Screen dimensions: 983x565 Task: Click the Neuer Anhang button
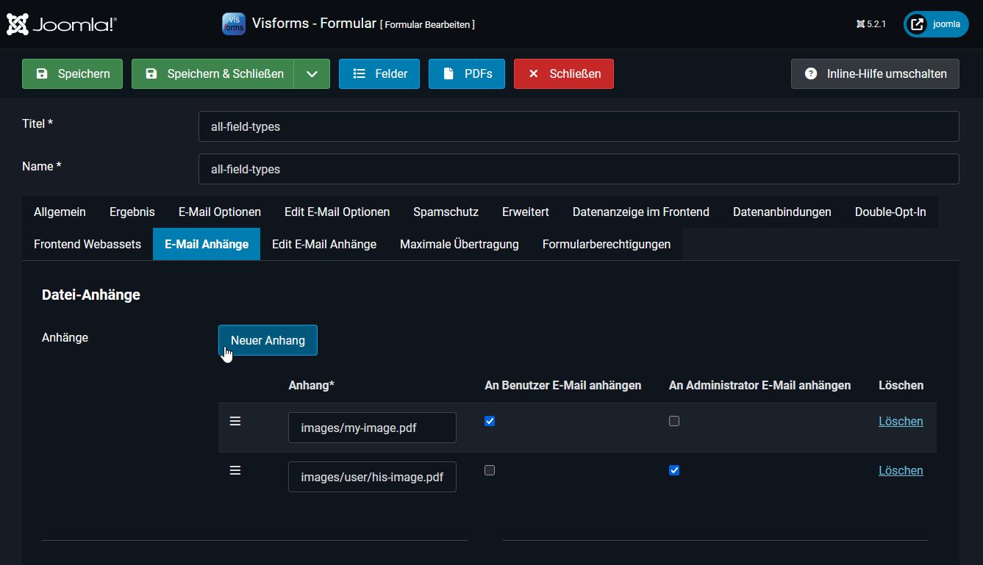tap(268, 339)
